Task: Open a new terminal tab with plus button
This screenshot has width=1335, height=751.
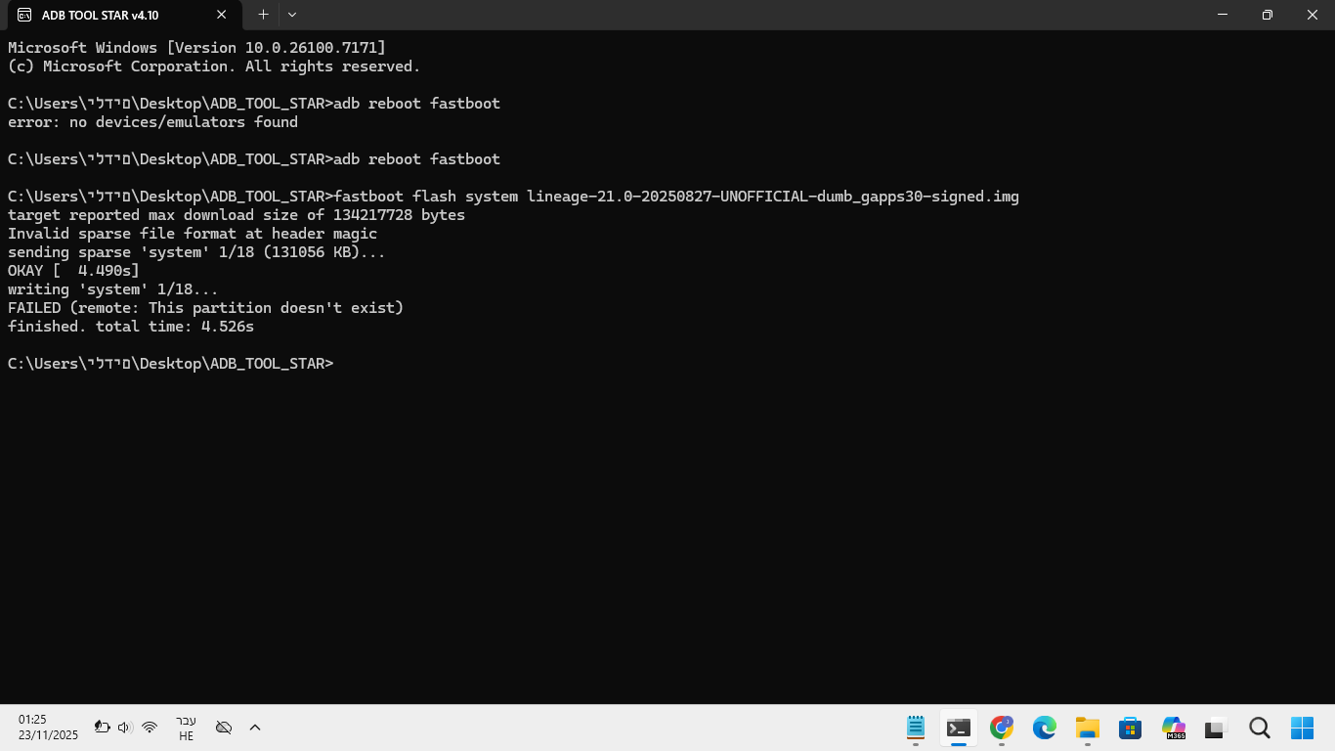Action: [x=263, y=15]
